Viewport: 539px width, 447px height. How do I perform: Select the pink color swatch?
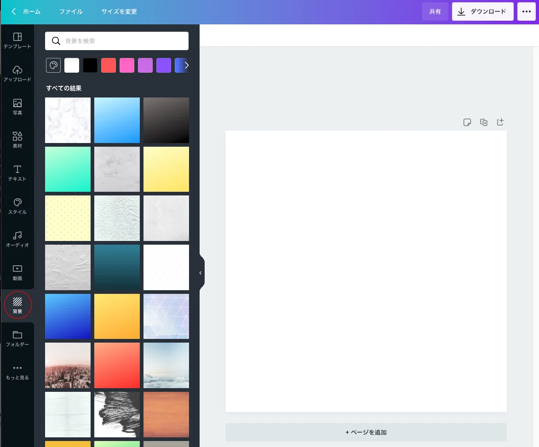pos(127,65)
